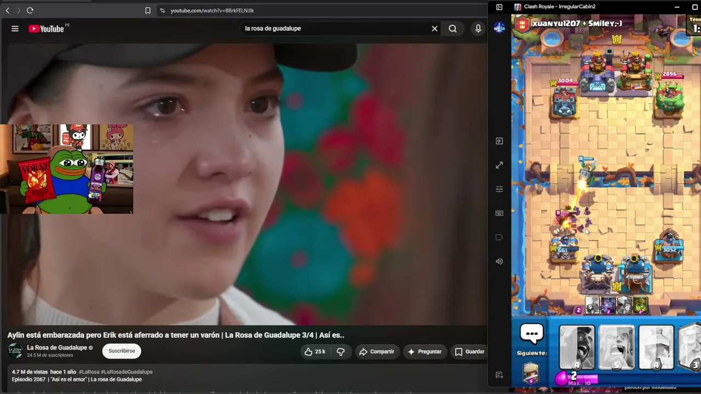Image resolution: width=701 pixels, height=394 pixels.
Task: Mute game audio with speaker icon
Action: tap(499, 262)
